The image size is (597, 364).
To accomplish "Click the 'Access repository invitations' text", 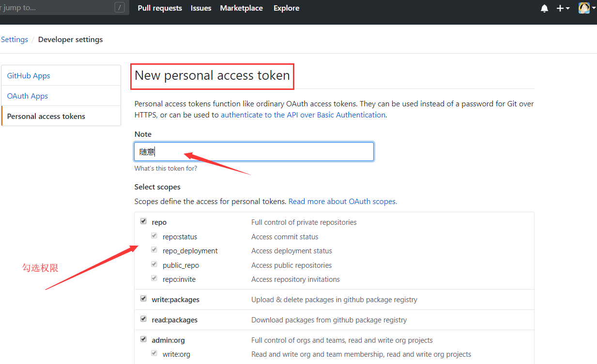I will pos(295,279).
